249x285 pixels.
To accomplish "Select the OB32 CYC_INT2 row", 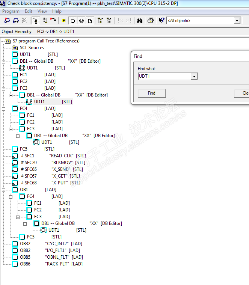I will pos(51,244).
